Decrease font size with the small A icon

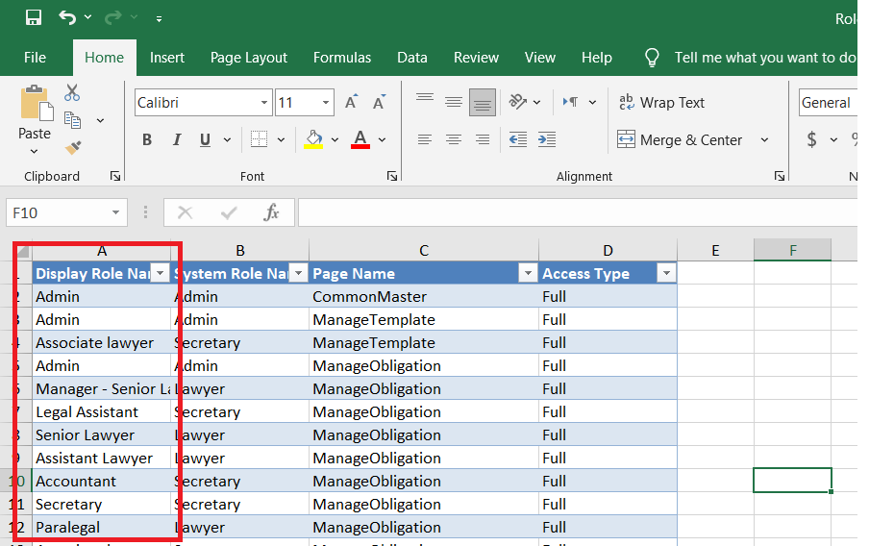380,102
